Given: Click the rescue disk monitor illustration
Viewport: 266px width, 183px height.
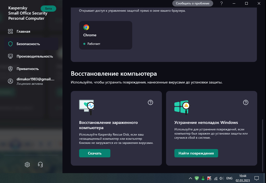Looking at the screenshot, I should (87, 107).
